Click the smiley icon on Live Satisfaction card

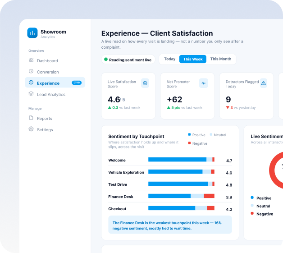click(x=145, y=83)
